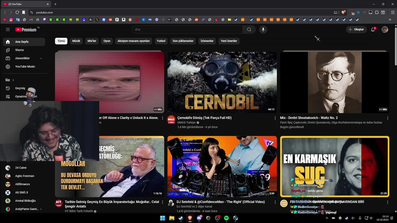Open the YouTube hamburger guide menu
397x223 pixels.
click(x=8, y=29)
